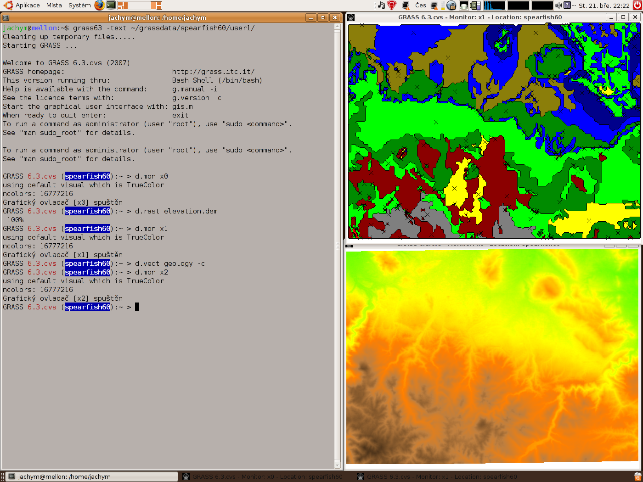
Task: Switch keyboard layout via Čes indicator
Action: 420,6
